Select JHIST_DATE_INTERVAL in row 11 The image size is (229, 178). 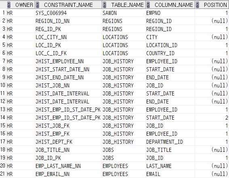(x=68, y=93)
